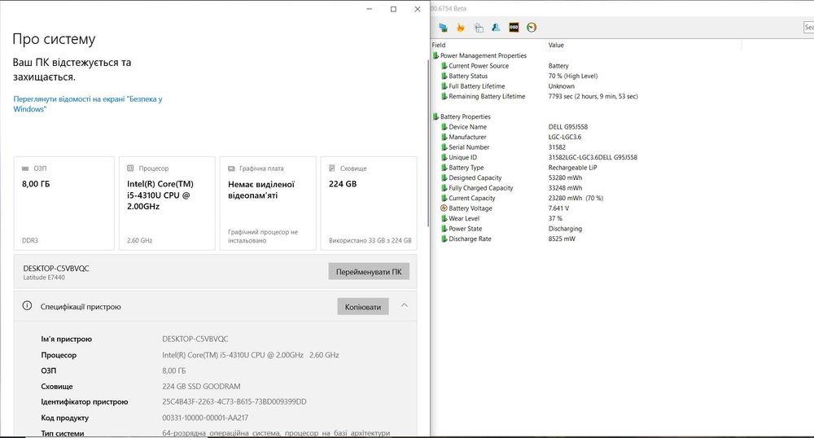Click the value 8525 mW
The image size is (814, 438).
pyautogui.click(x=562, y=239)
